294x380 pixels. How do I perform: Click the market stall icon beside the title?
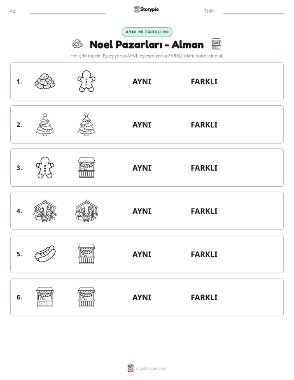point(216,44)
